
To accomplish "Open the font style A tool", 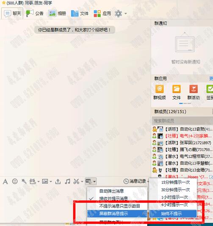I will 6,181.
